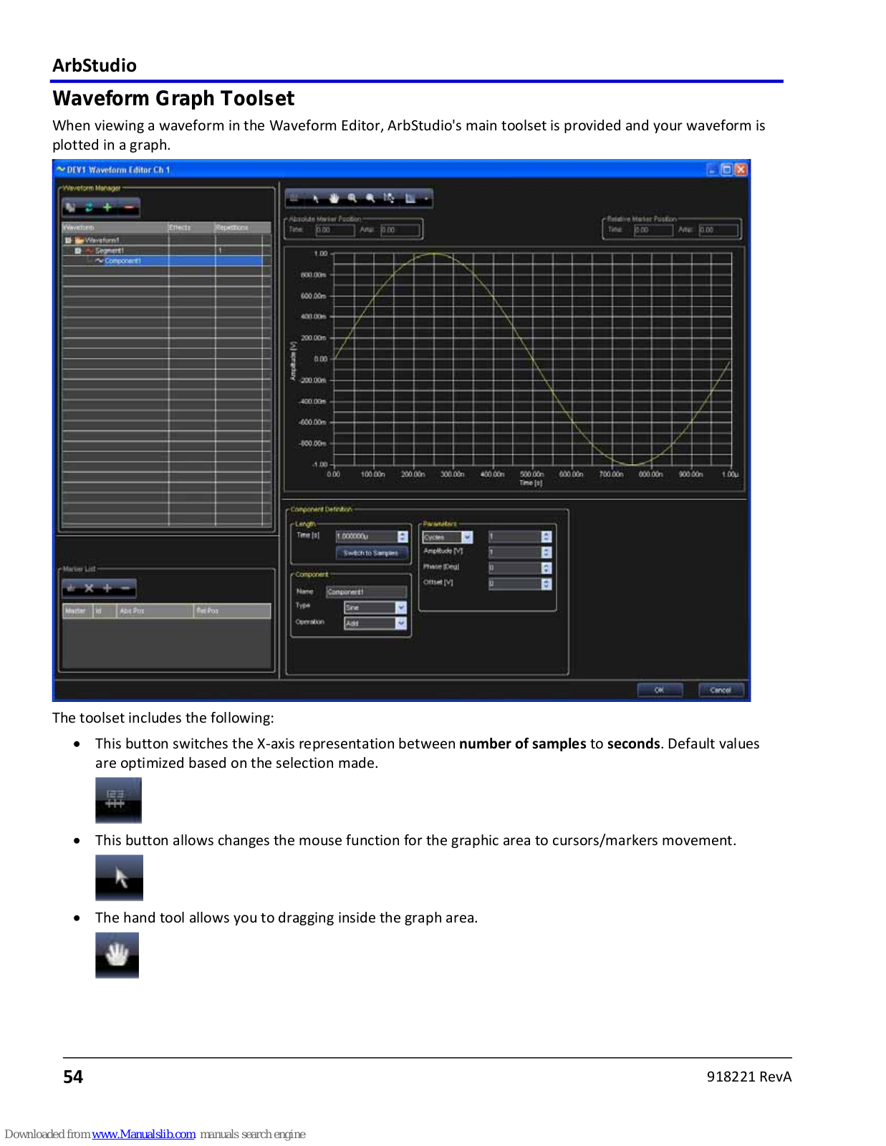Open the www.Manualslib.com link
886x1146 pixels.
coord(144,1134)
